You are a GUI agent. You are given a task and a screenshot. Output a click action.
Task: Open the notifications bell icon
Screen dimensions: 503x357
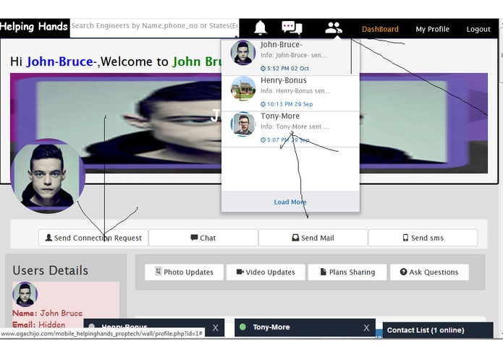click(x=260, y=27)
